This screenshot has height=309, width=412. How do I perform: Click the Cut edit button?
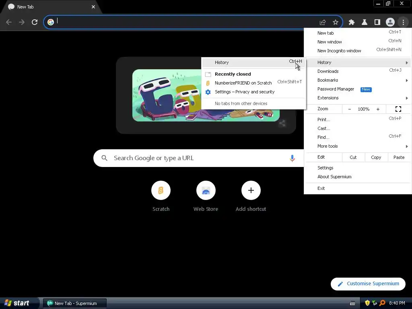(353, 157)
